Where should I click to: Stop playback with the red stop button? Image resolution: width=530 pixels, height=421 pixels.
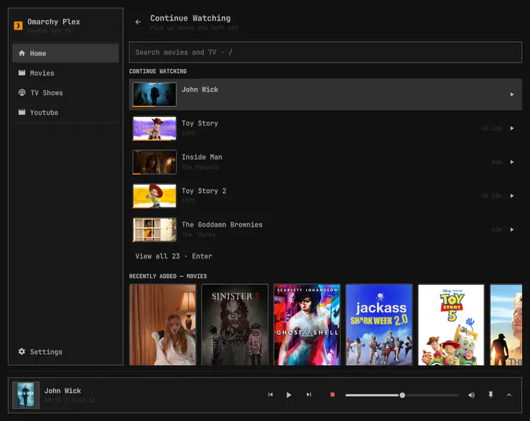tap(332, 395)
